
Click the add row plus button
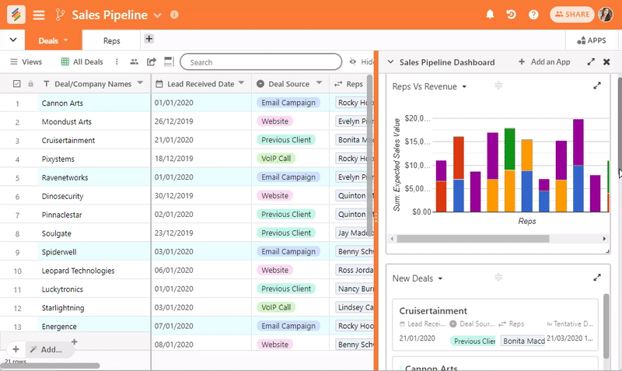coord(16,349)
